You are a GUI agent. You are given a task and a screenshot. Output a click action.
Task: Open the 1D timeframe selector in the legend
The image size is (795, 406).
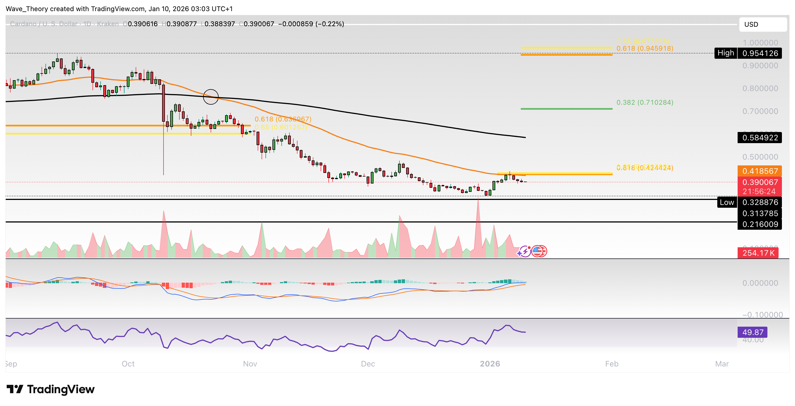[x=87, y=24]
